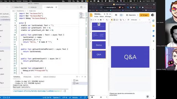This screenshot has width=177, height=99.
Task: Switch to the index.html editor tab
Action: pos(17,7)
